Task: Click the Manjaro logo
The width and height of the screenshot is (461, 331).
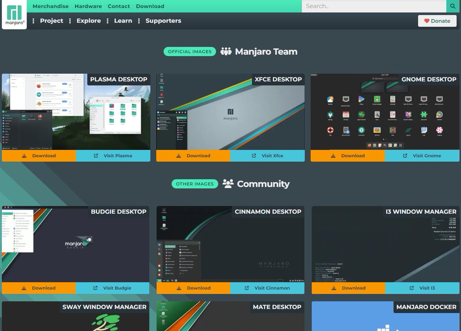Action: click(15, 14)
